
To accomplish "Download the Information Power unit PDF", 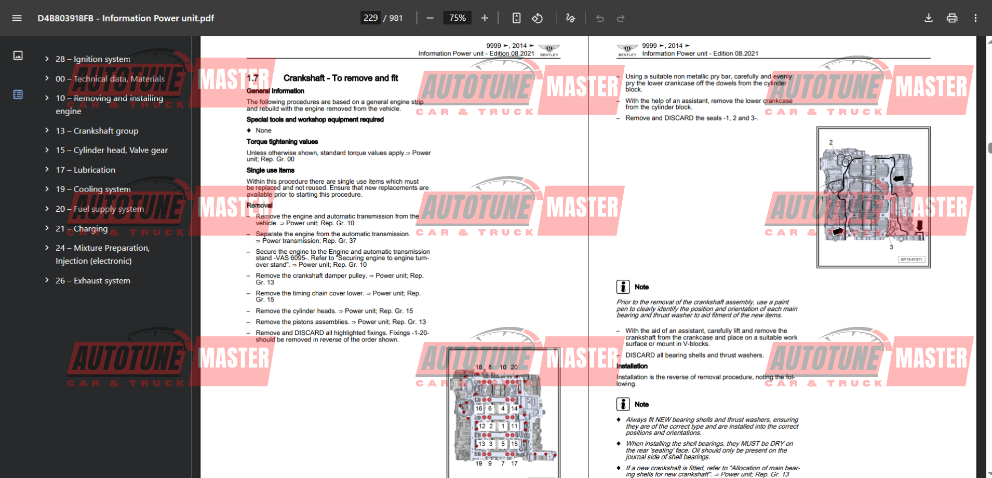I will click(928, 18).
